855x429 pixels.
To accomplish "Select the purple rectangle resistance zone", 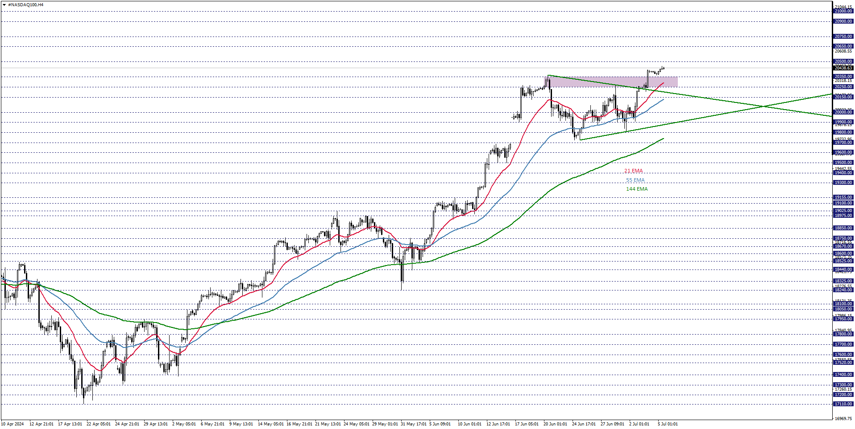I will point(612,82).
